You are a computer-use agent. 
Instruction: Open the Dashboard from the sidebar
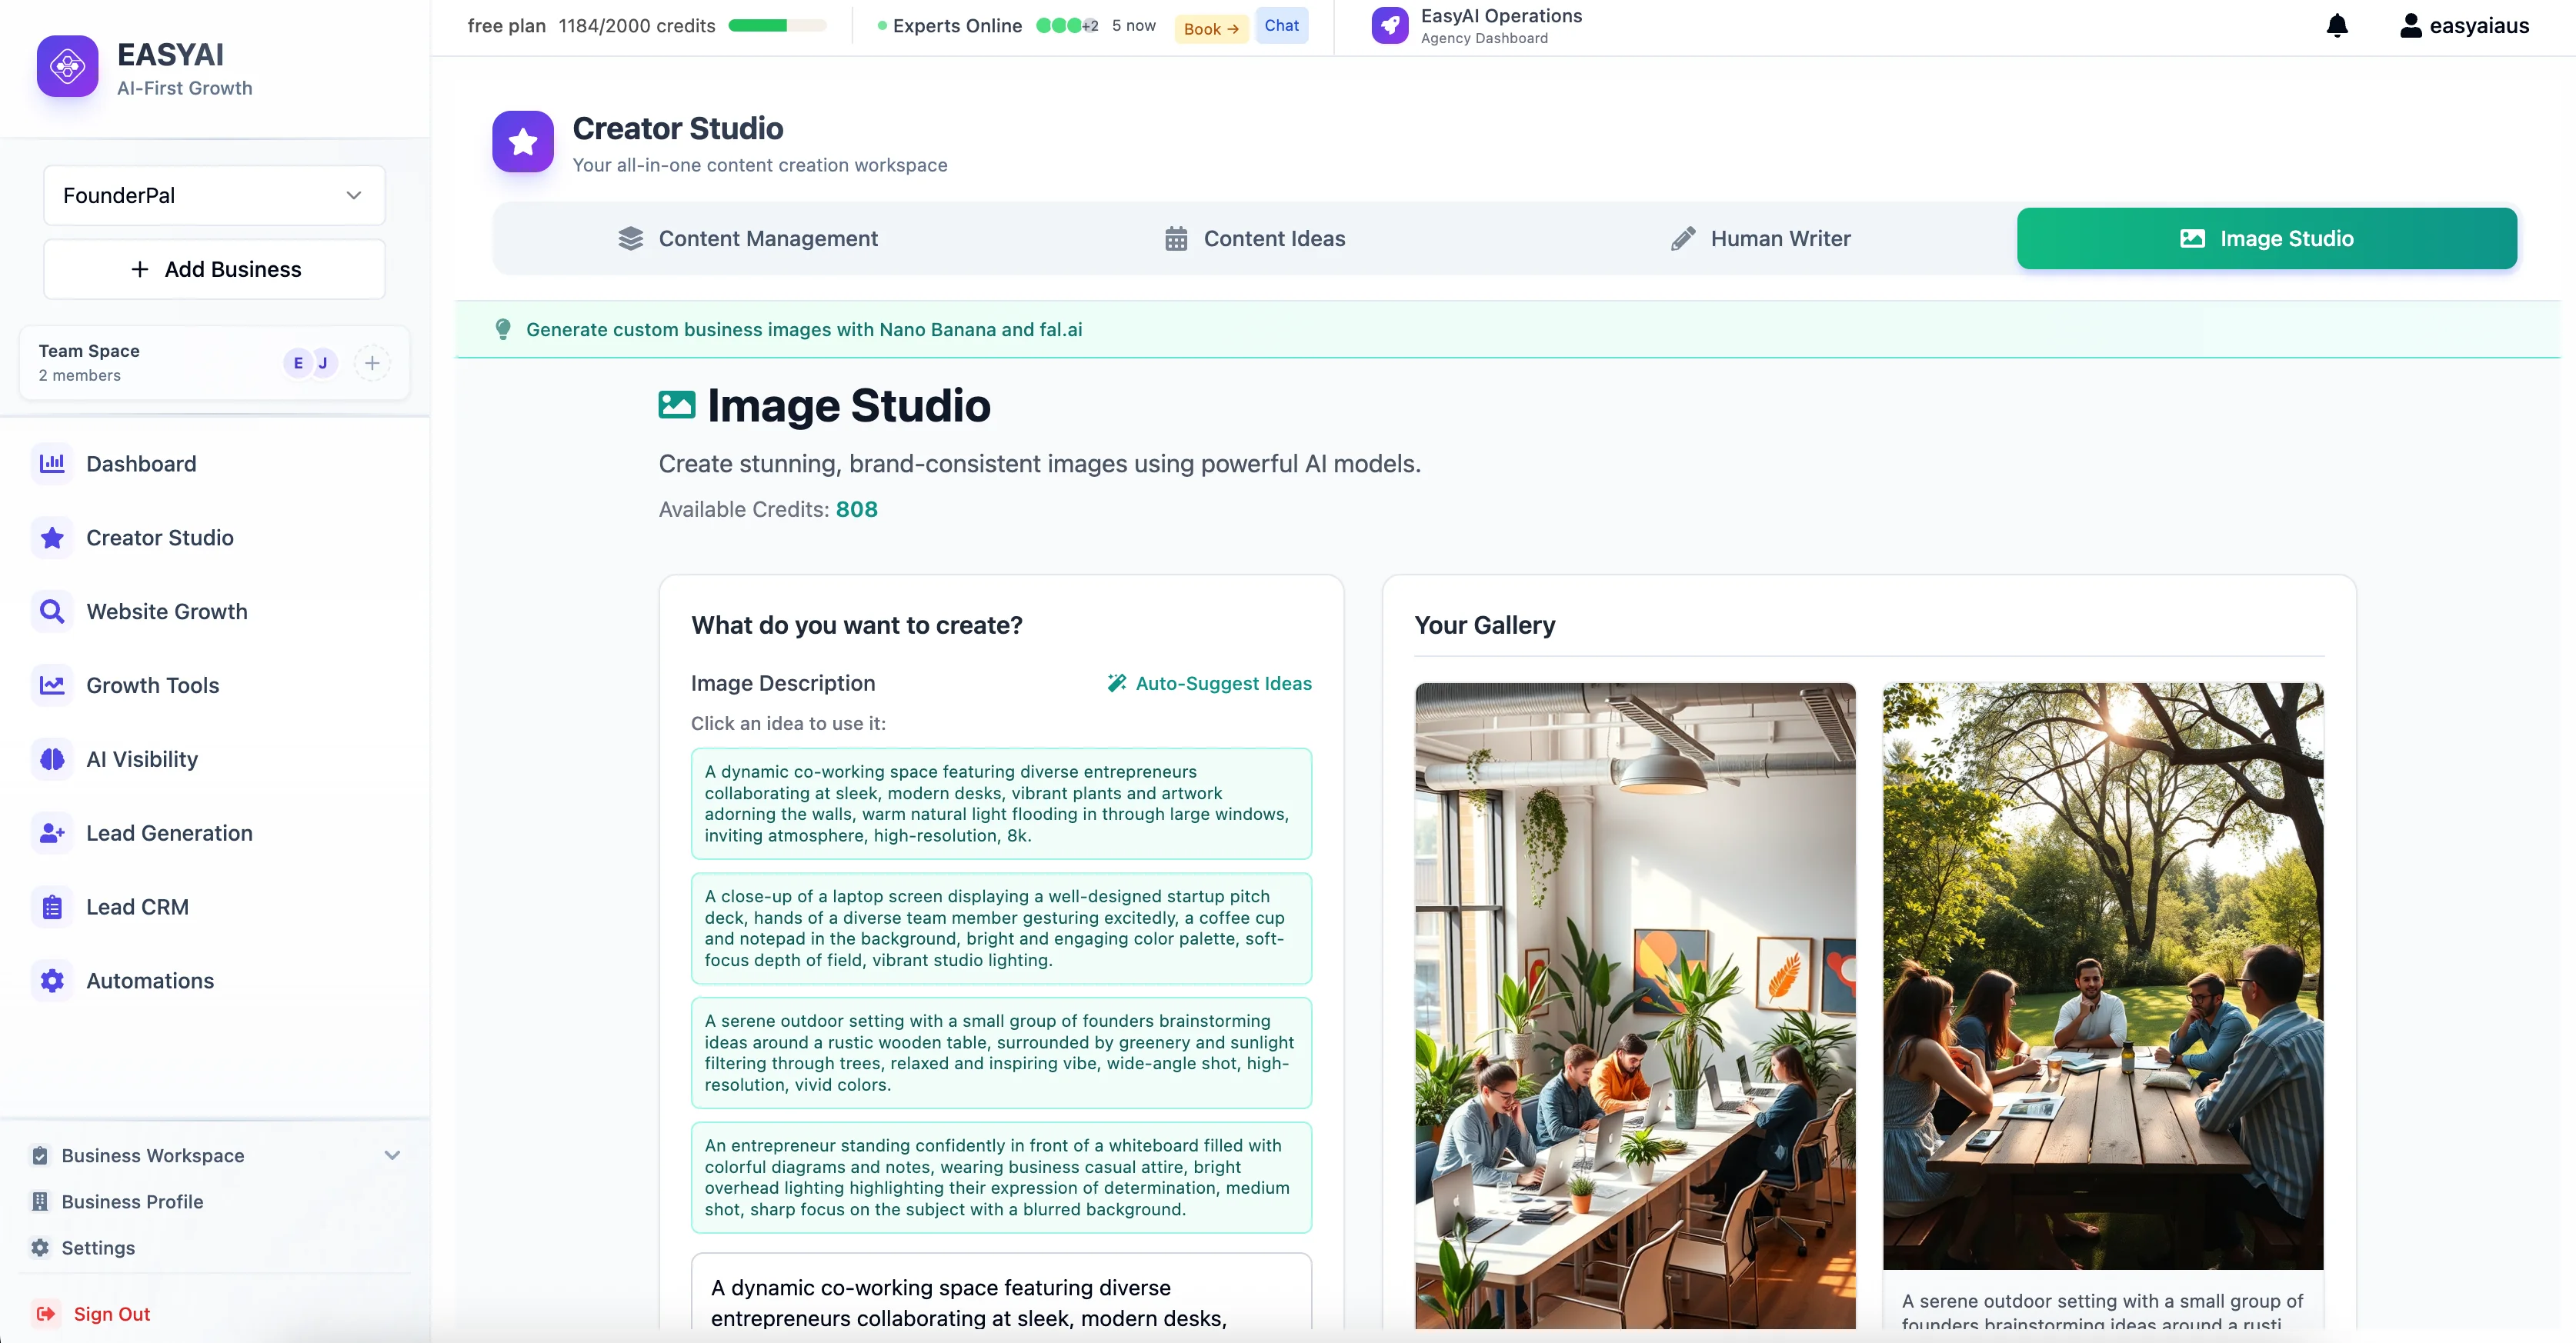tap(140, 464)
